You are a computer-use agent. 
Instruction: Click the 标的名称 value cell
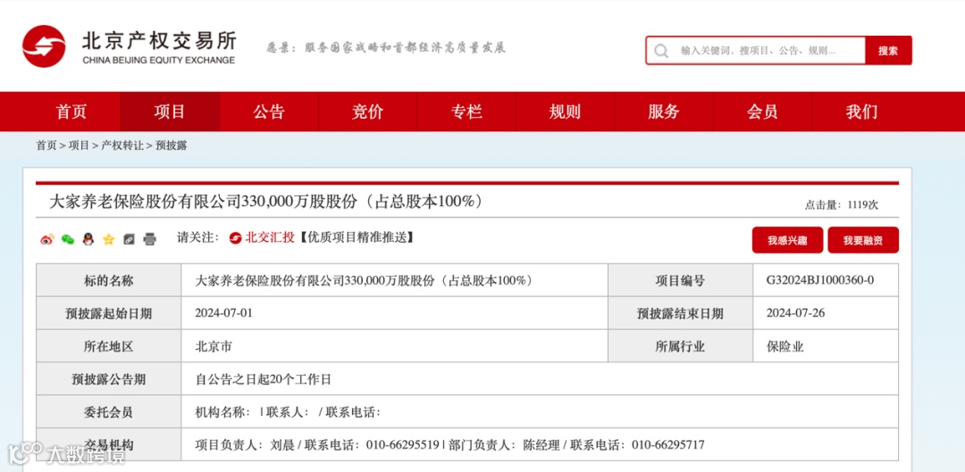(x=395, y=281)
